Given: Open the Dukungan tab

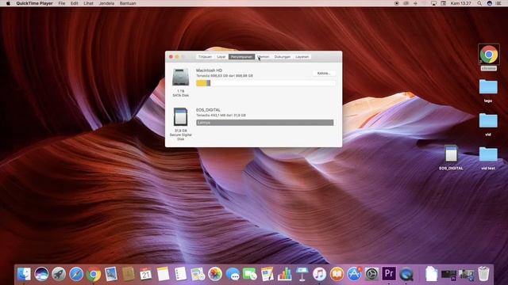Looking at the screenshot, I should click(x=283, y=57).
